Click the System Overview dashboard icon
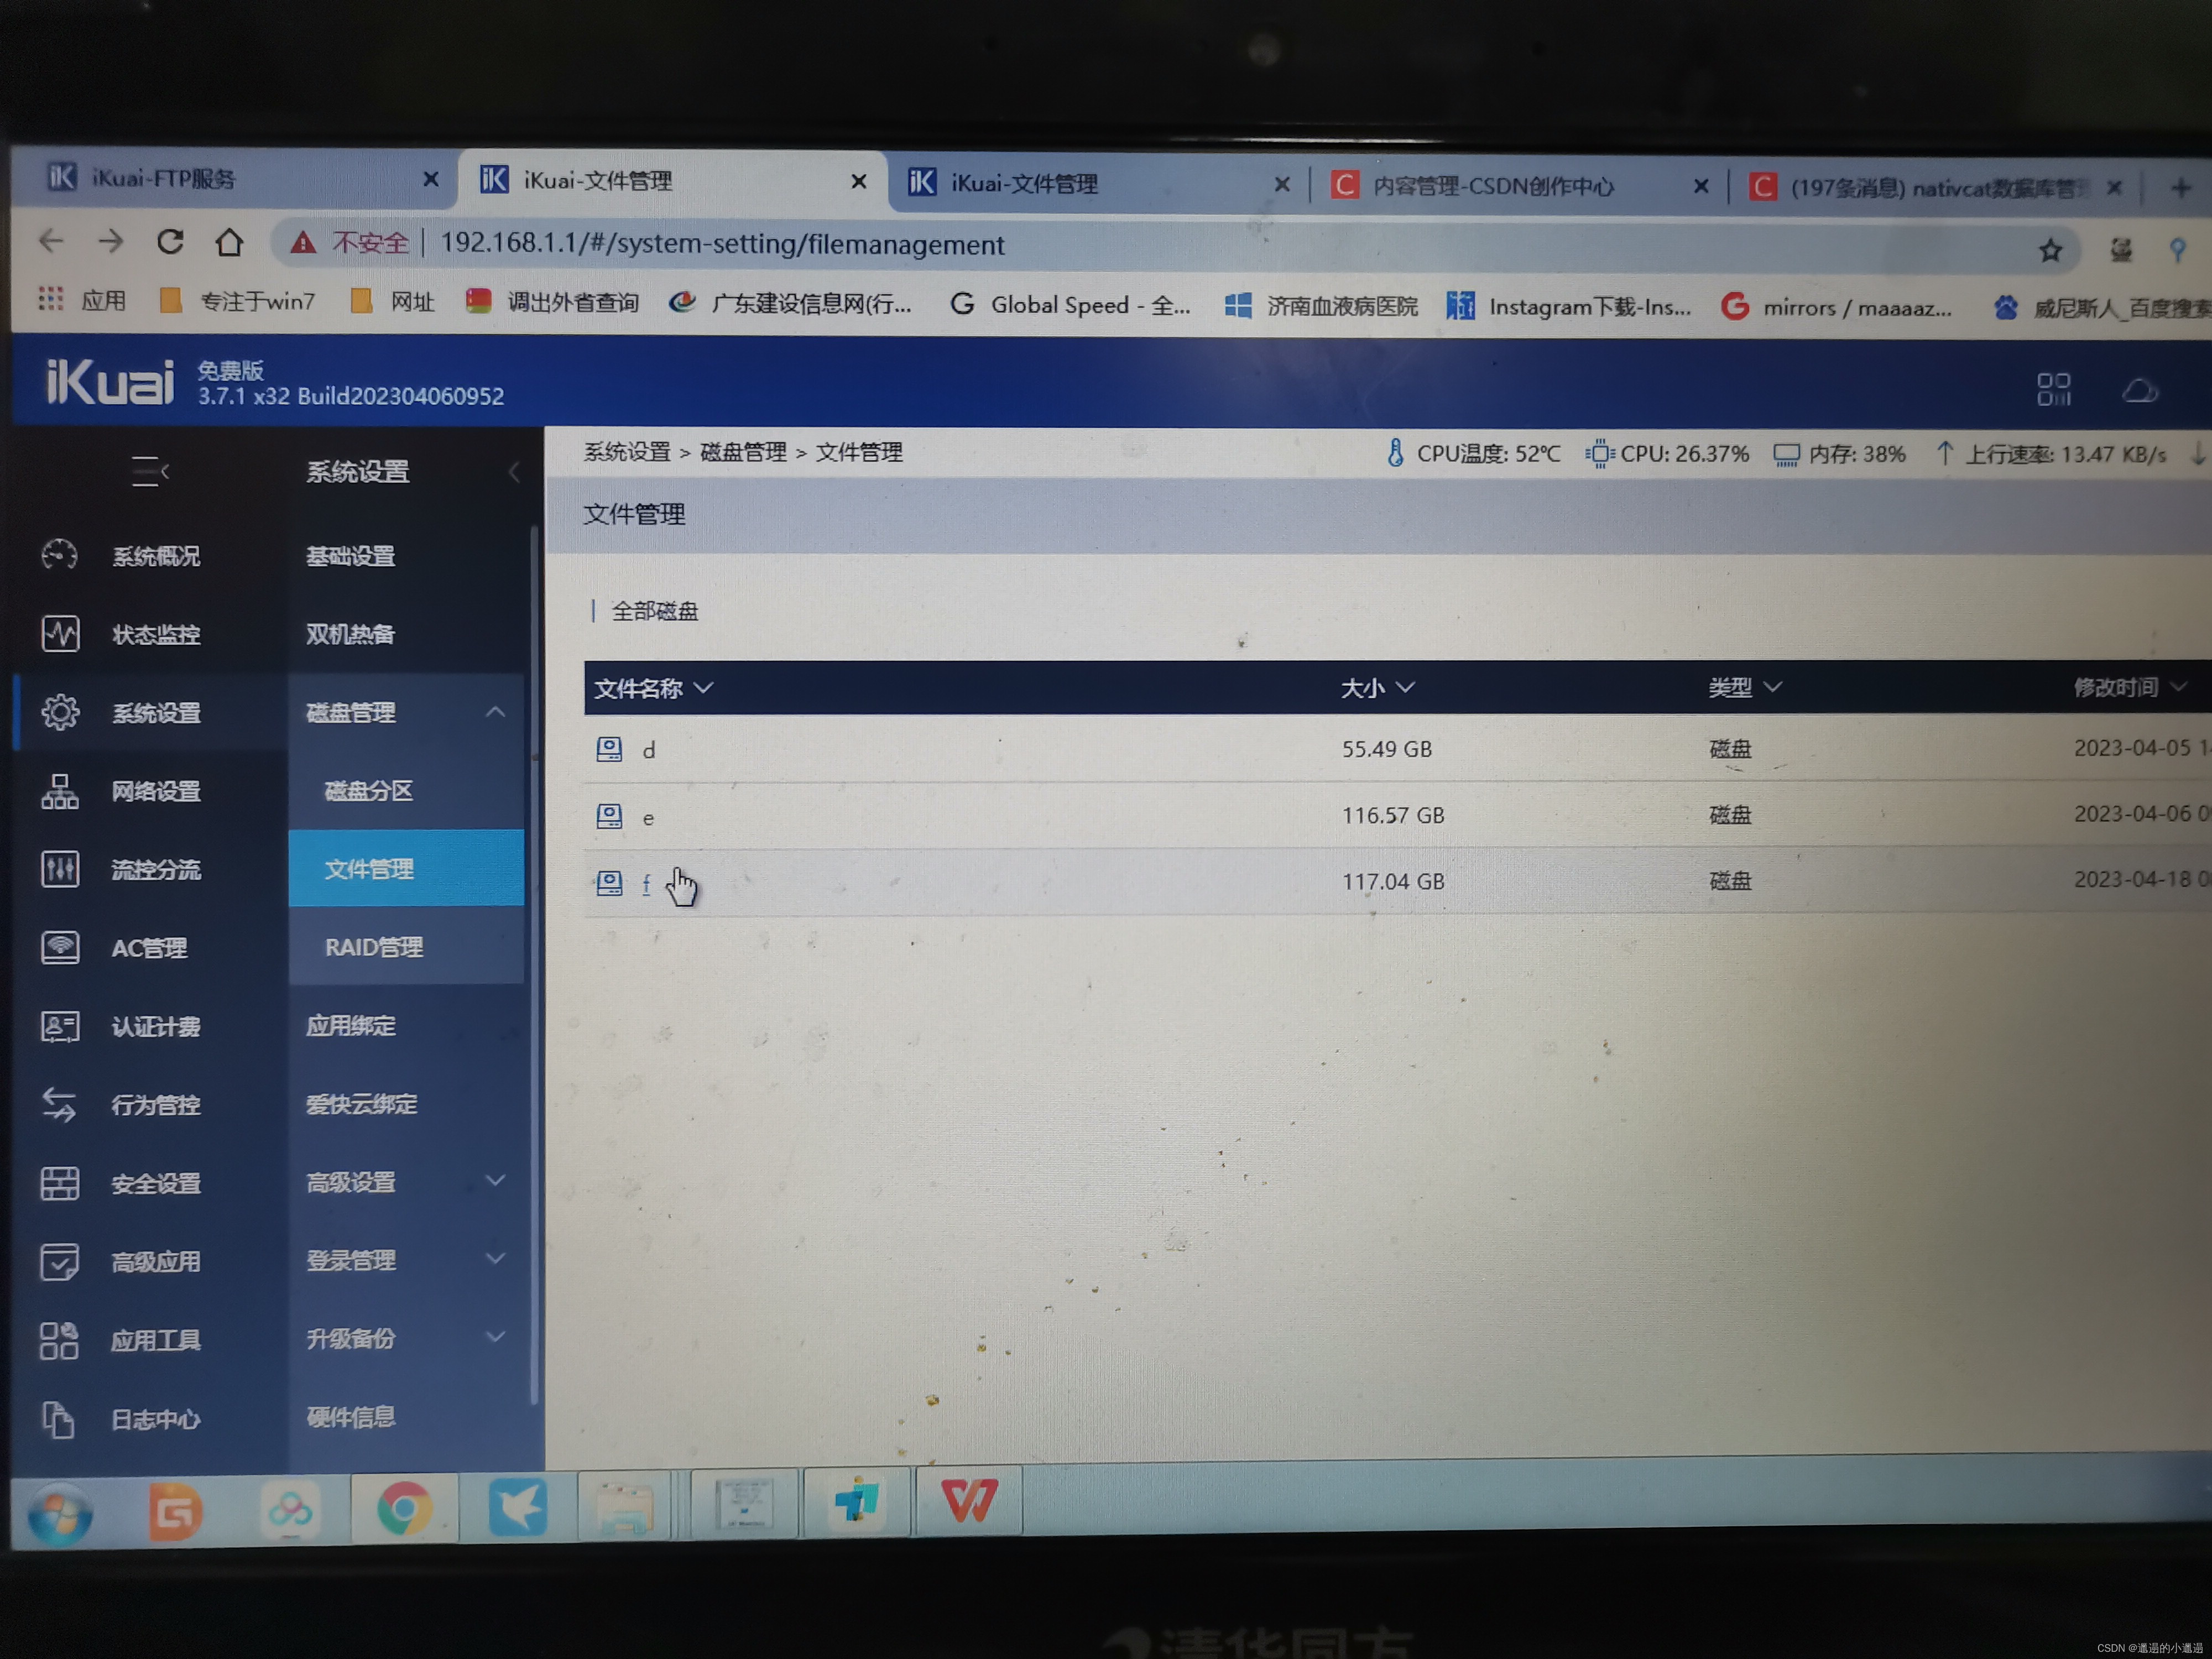This screenshot has width=2212, height=1659. (x=59, y=555)
